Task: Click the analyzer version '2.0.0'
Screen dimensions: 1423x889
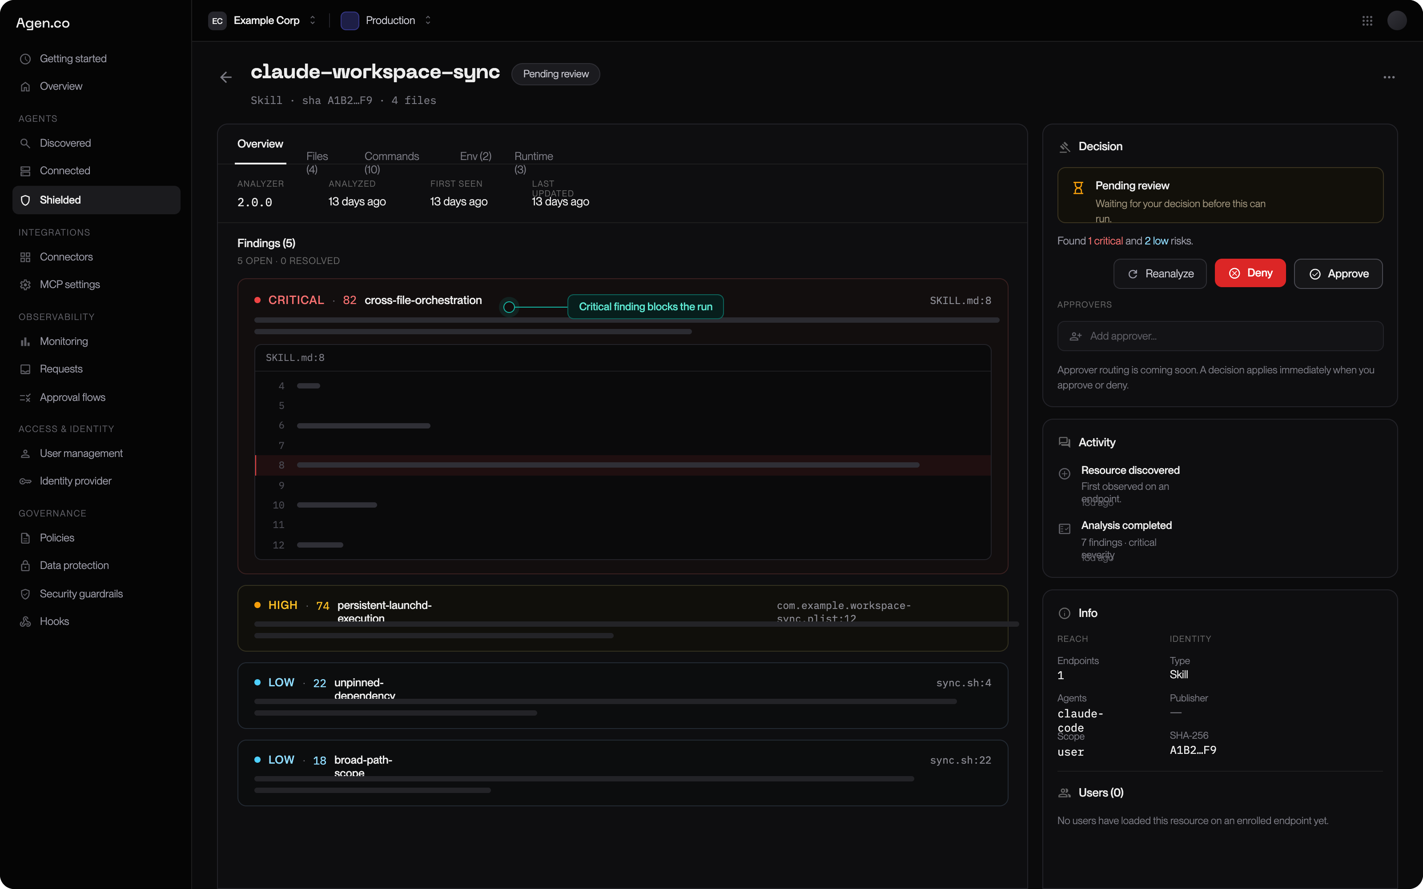Action: click(x=255, y=202)
